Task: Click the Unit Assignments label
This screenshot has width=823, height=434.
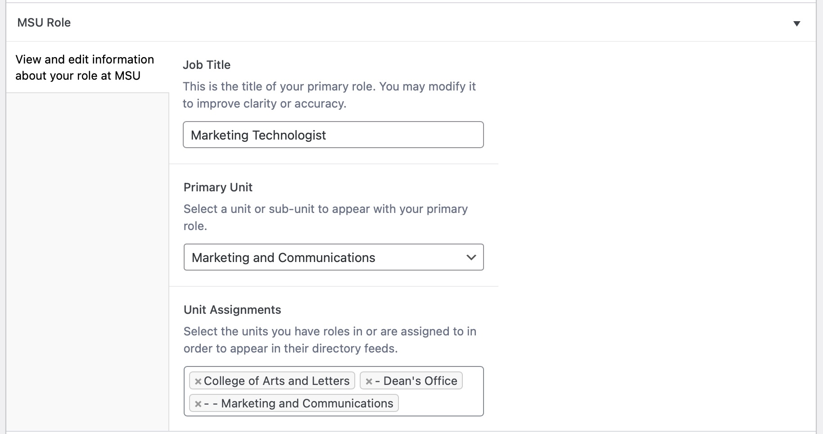Action: tap(232, 310)
